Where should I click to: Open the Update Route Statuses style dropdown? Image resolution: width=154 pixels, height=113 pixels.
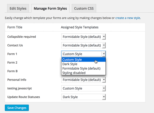click(x=84, y=97)
